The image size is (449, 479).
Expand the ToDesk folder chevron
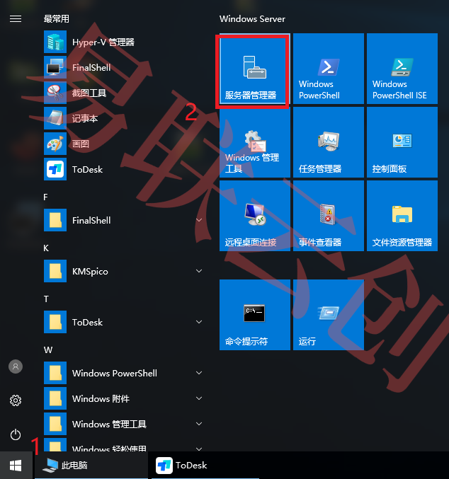199,322
